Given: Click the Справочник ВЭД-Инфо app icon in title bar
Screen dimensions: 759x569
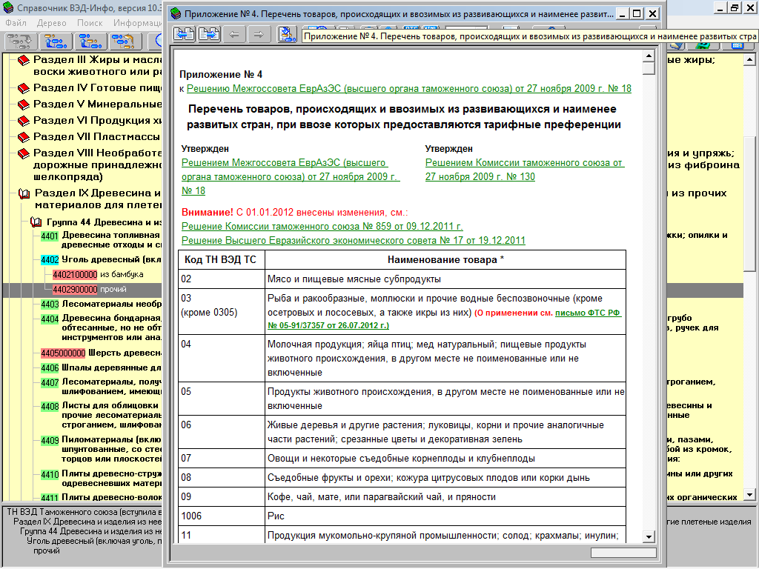Looking at the screenshot, I should (8, 7).
